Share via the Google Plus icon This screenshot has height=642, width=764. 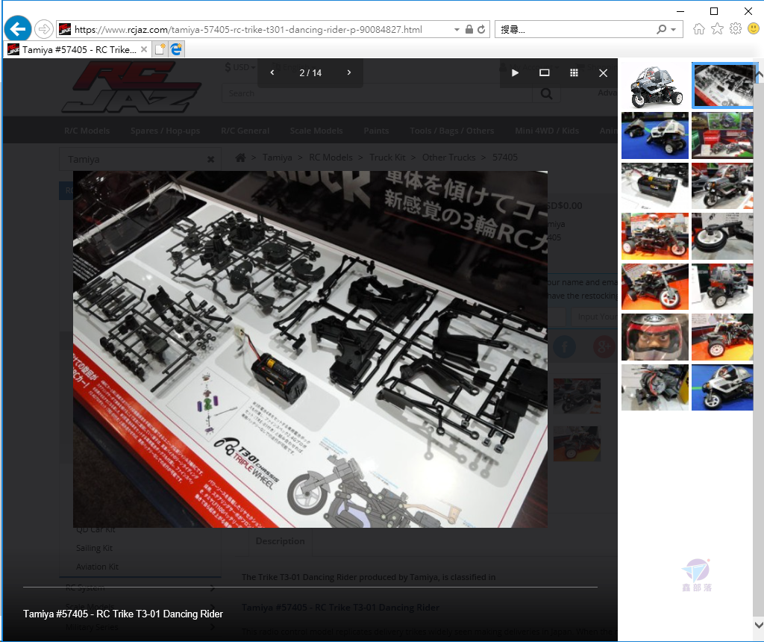tap(604, 347)
